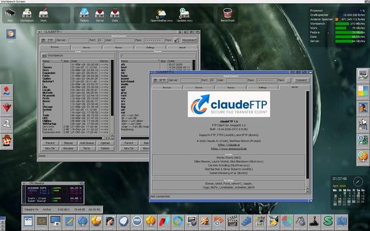Launch the Updater.mcc icon
Screen dimensions: 370x231
click(x=184, y=15)
